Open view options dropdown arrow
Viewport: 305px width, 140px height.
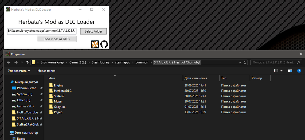click(x=282, y=71)
